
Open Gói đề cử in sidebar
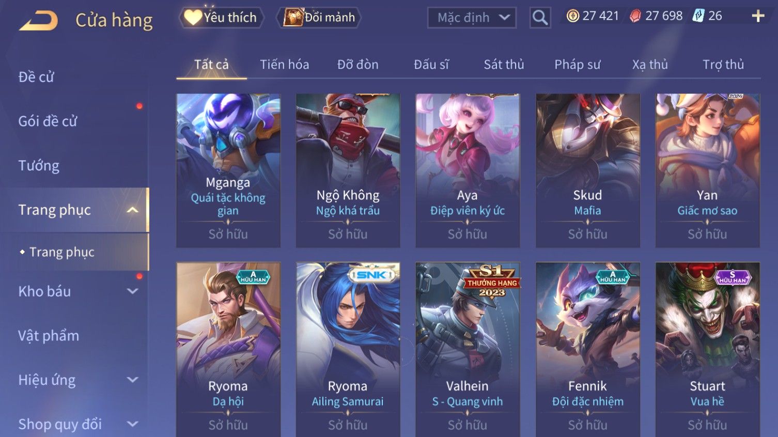click(x=48, y=121)
